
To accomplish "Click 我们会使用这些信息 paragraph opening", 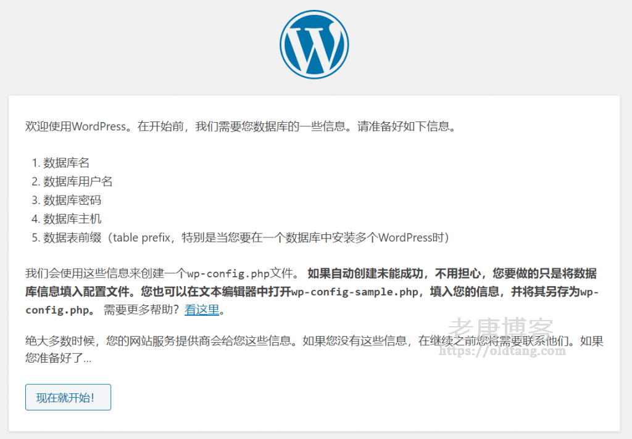I will [x=74, y=274].
